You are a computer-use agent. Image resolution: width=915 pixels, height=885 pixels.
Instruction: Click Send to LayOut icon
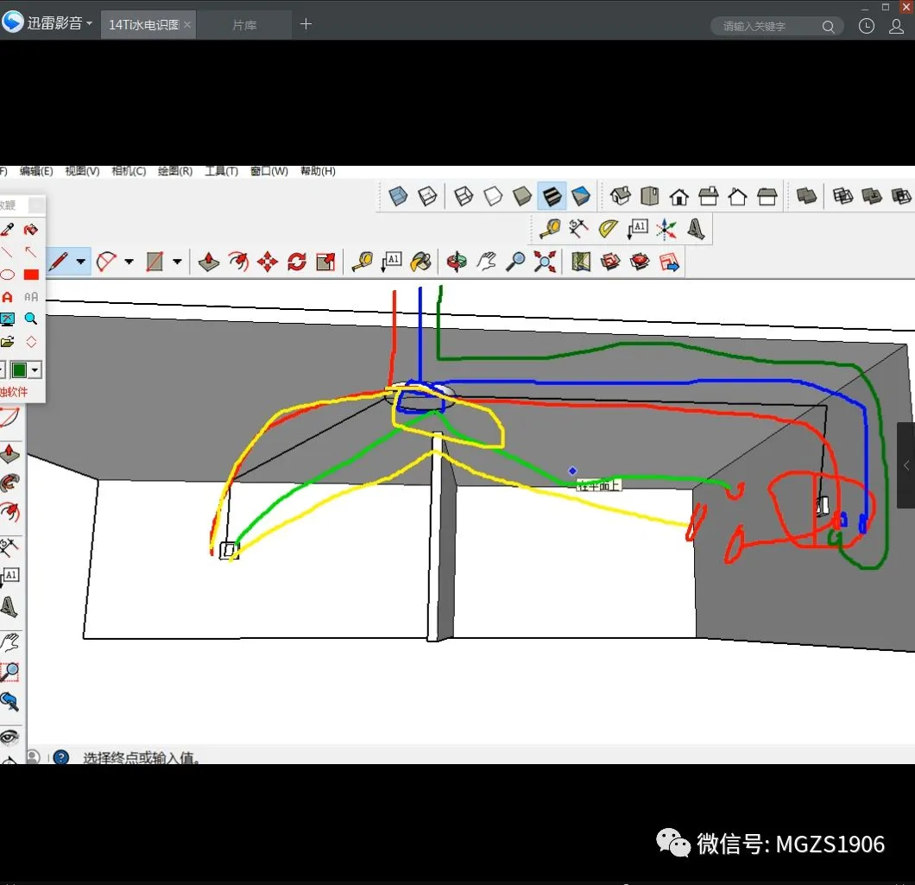click(669, 262)
